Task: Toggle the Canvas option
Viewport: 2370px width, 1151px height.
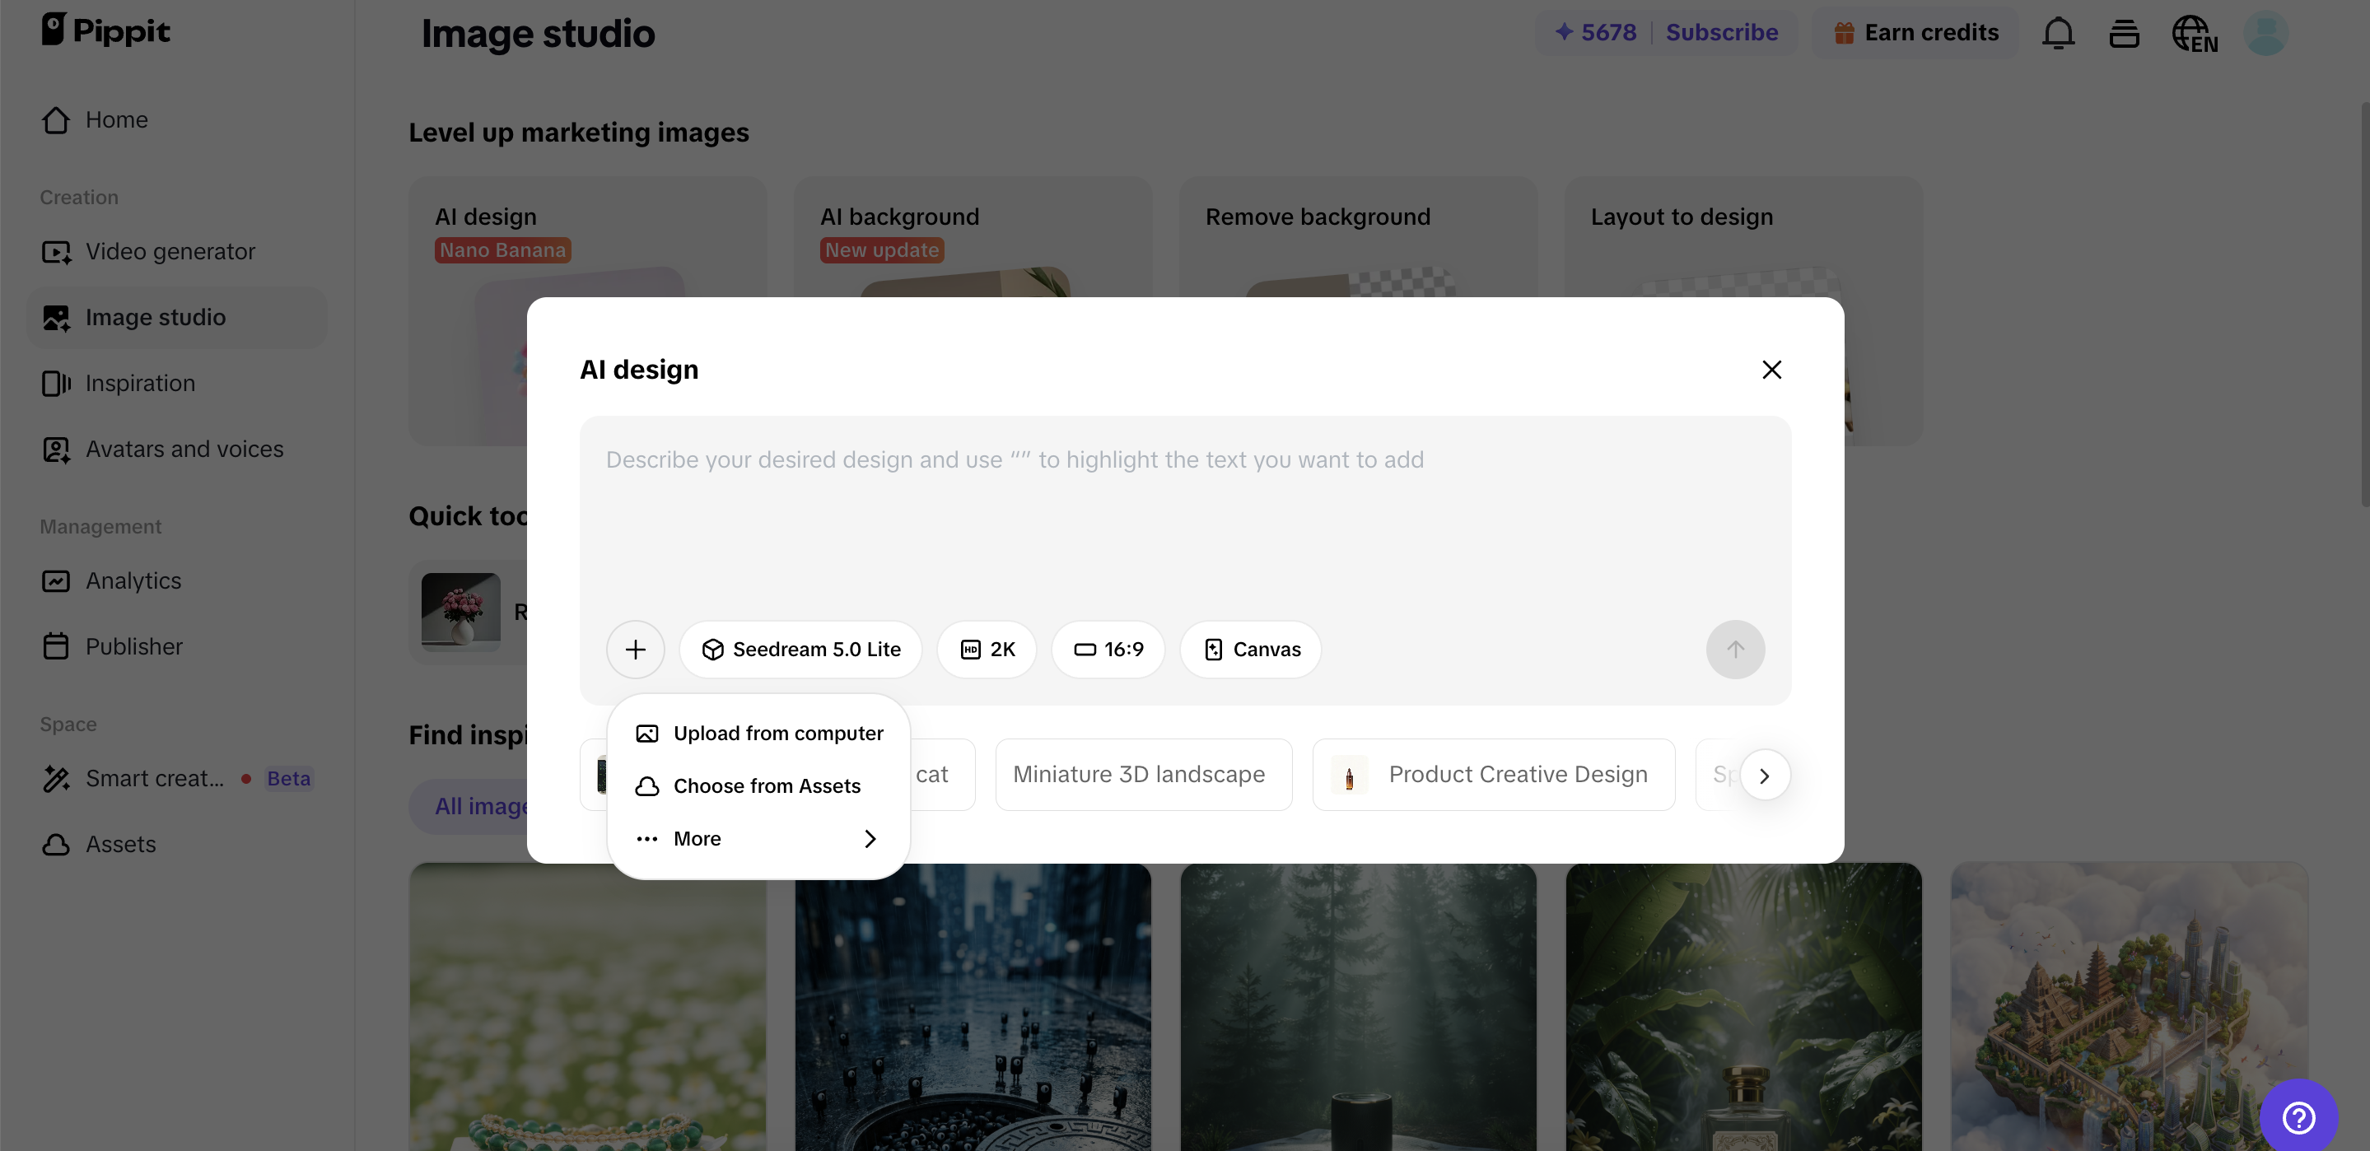Action: tap(1251, 650)
